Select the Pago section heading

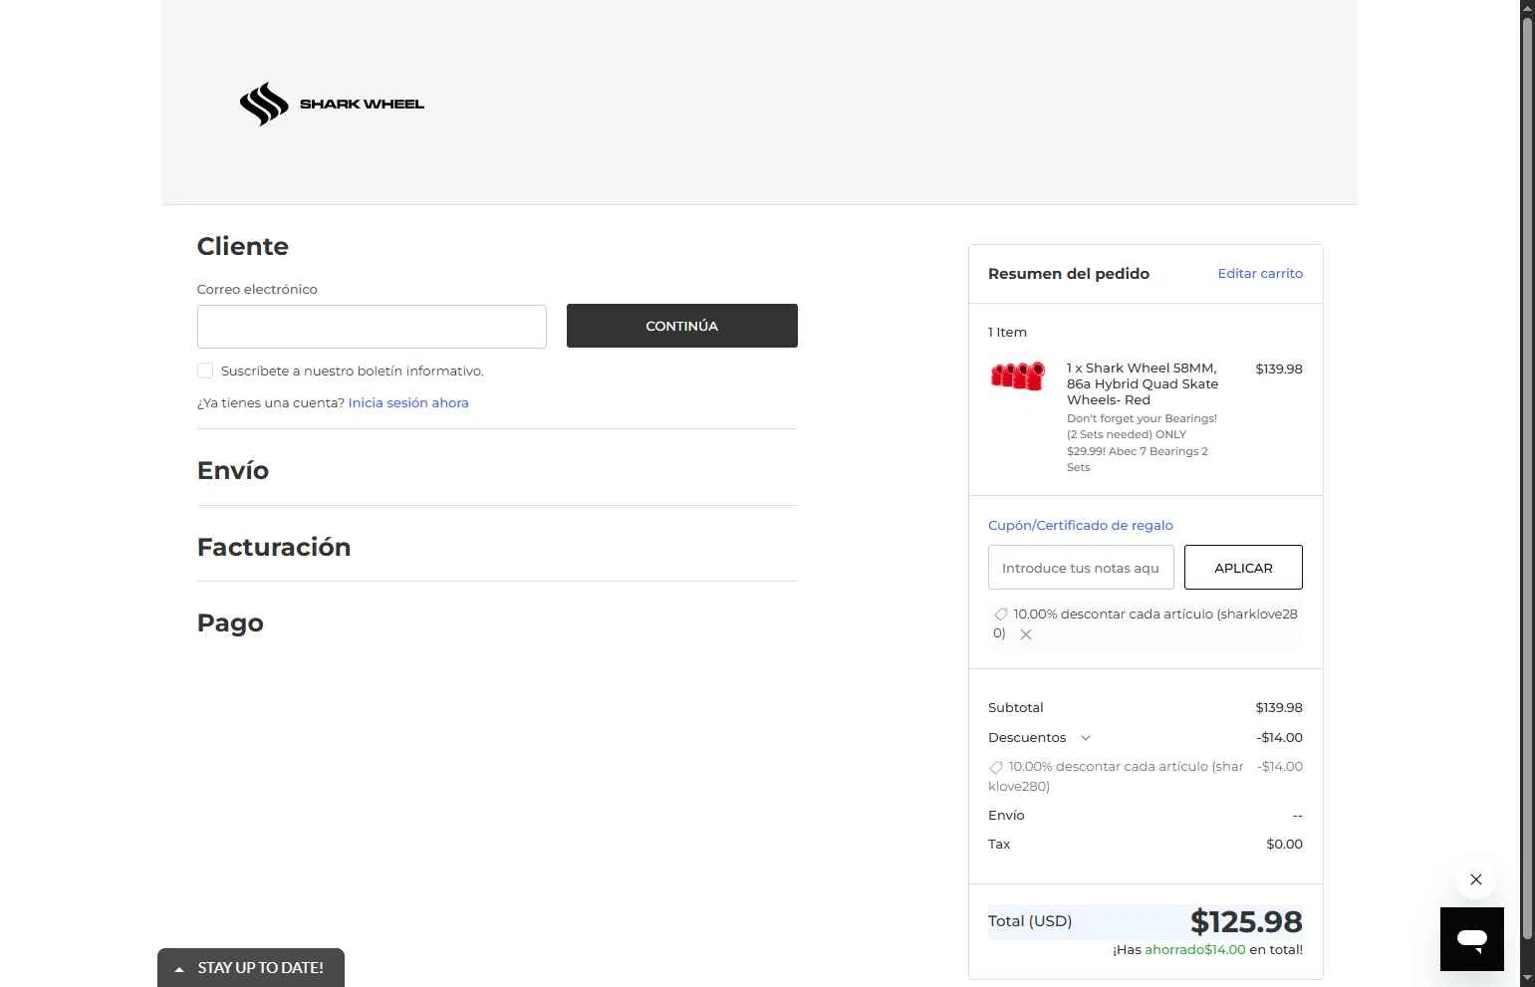coord(230,623)
